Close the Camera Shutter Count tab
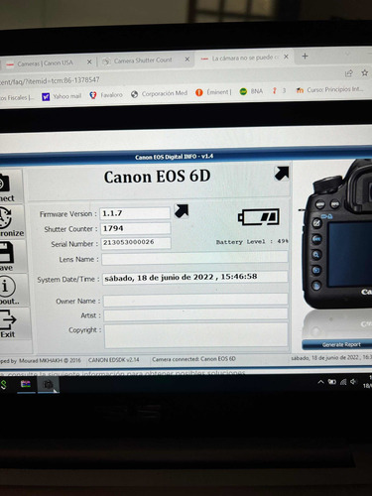Image resolution: width=372 pixels, height=496 pixels. coord(187,60)
